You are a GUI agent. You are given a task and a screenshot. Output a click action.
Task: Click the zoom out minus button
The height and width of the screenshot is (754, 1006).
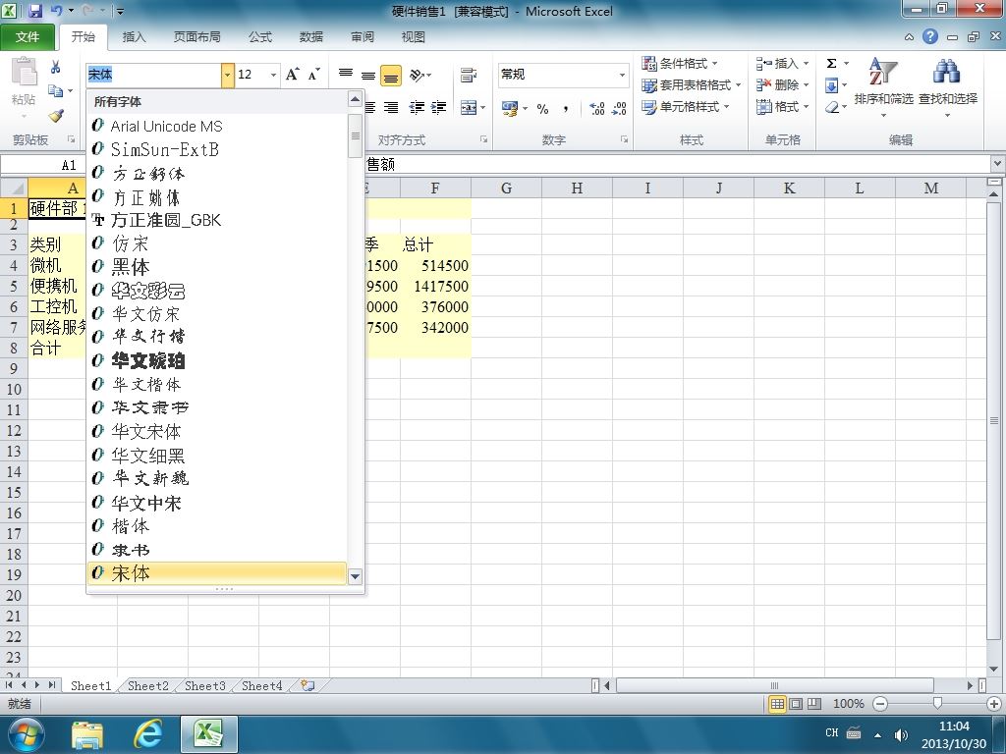click(880, 704)
